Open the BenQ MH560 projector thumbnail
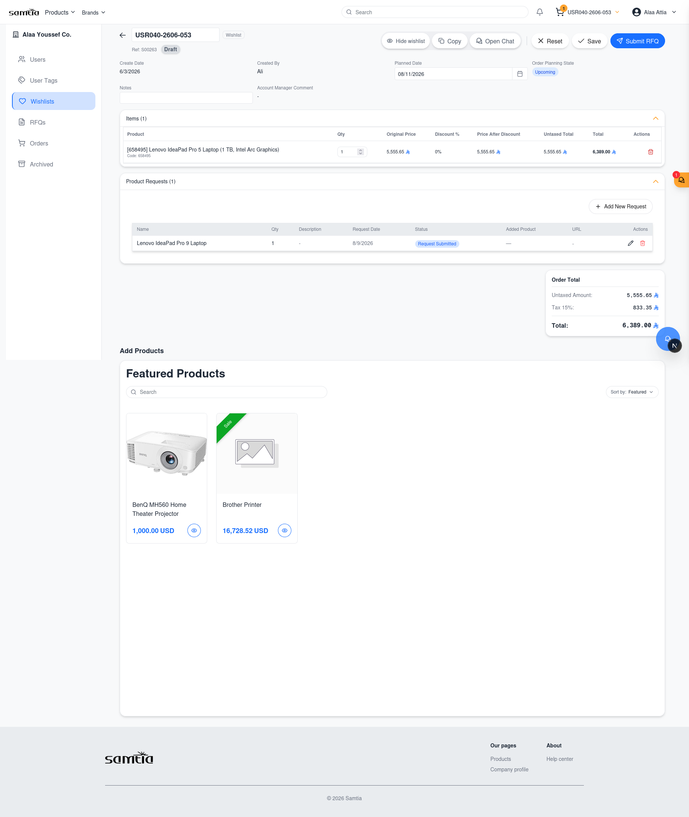Viewport: 689px width, 817px height. (166, 453)
